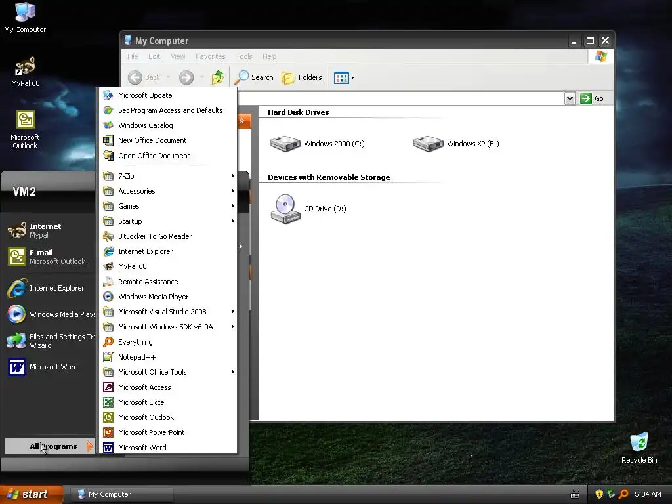Image resolution: width=672 pixels, height=504 pixels.
Task: Launch MyPal 68 from programs menu
Action: (x=168, y=266)
